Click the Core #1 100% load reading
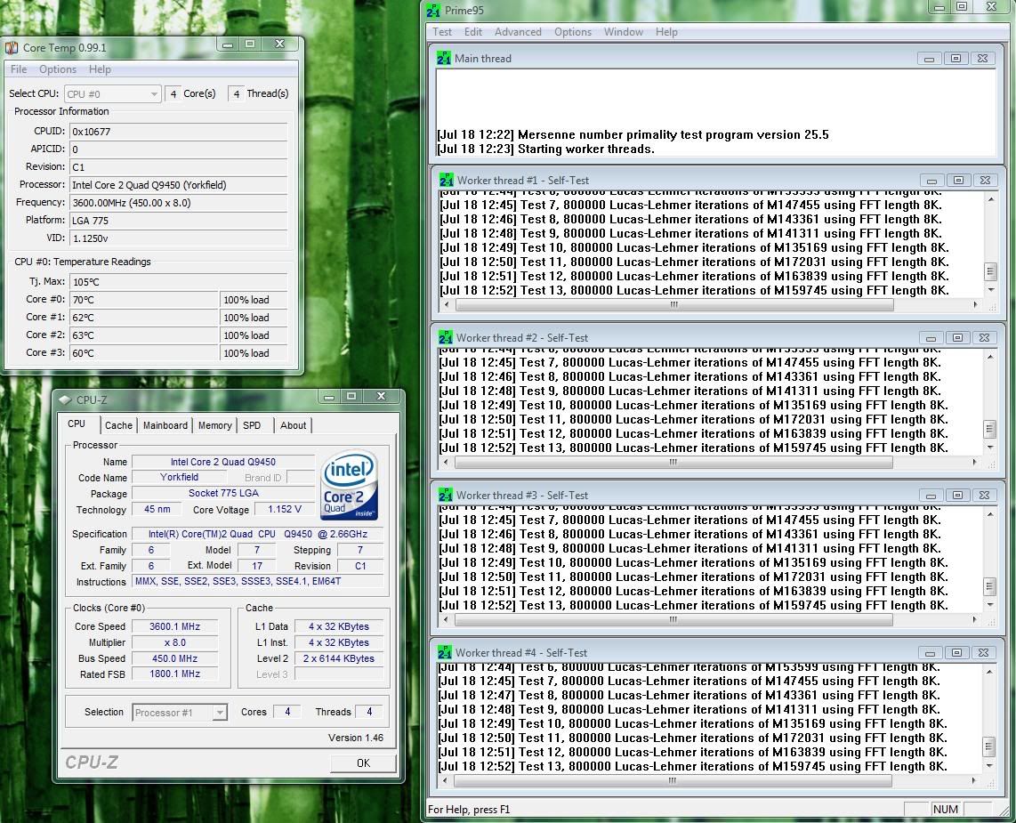This screenshot has width=1016, height=823. pos(254,318)
